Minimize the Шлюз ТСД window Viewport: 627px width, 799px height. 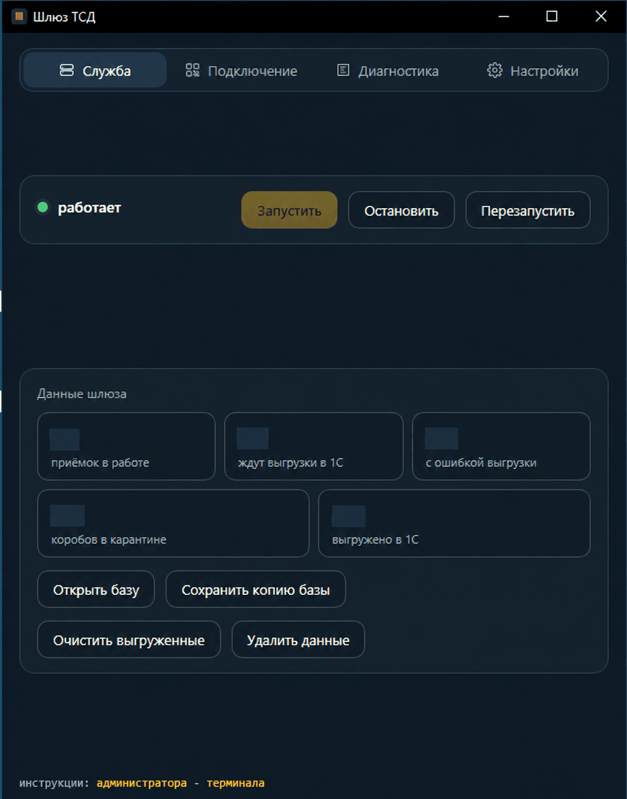tap(504, 16)
